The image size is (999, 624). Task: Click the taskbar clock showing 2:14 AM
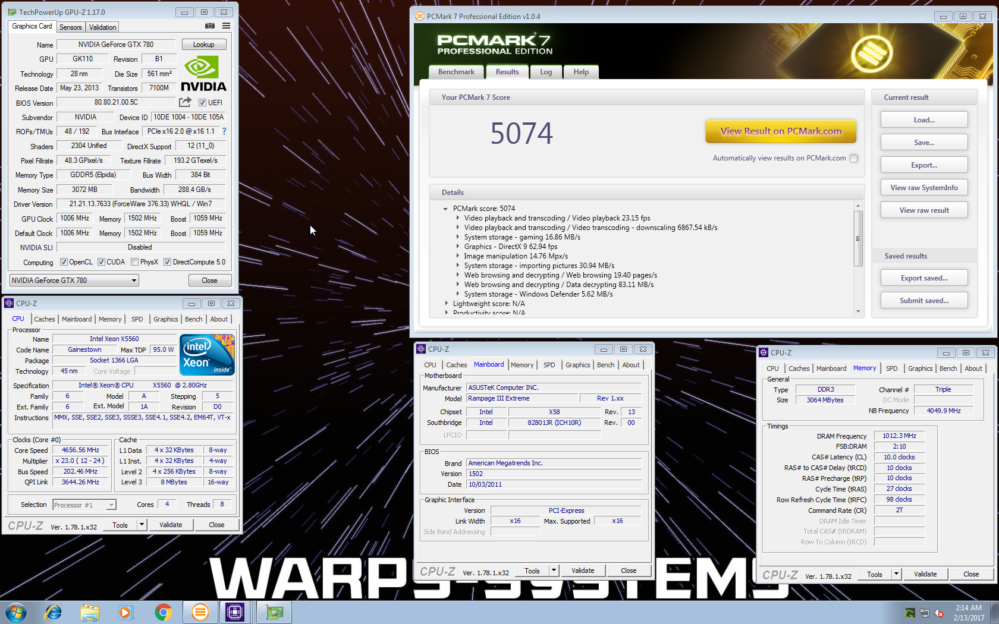[969, 613]
